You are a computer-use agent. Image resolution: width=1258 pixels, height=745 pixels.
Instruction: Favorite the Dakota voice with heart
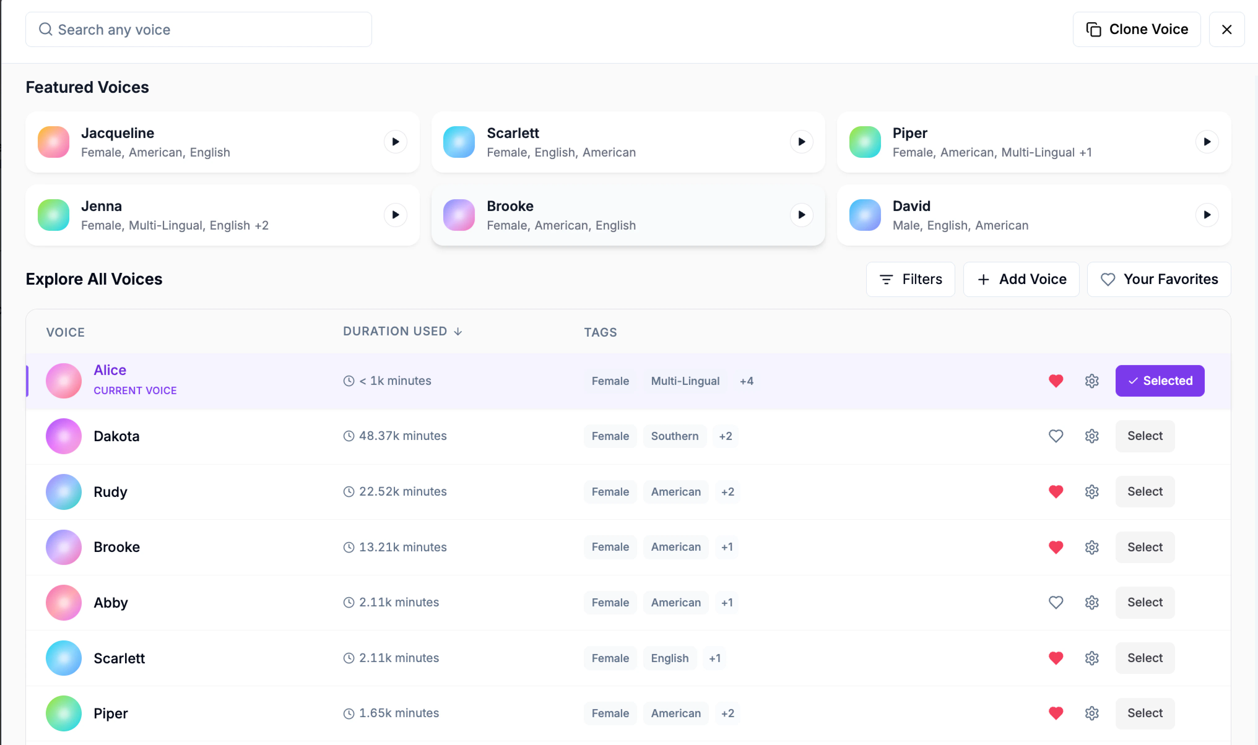click(x=1056, y=436)
